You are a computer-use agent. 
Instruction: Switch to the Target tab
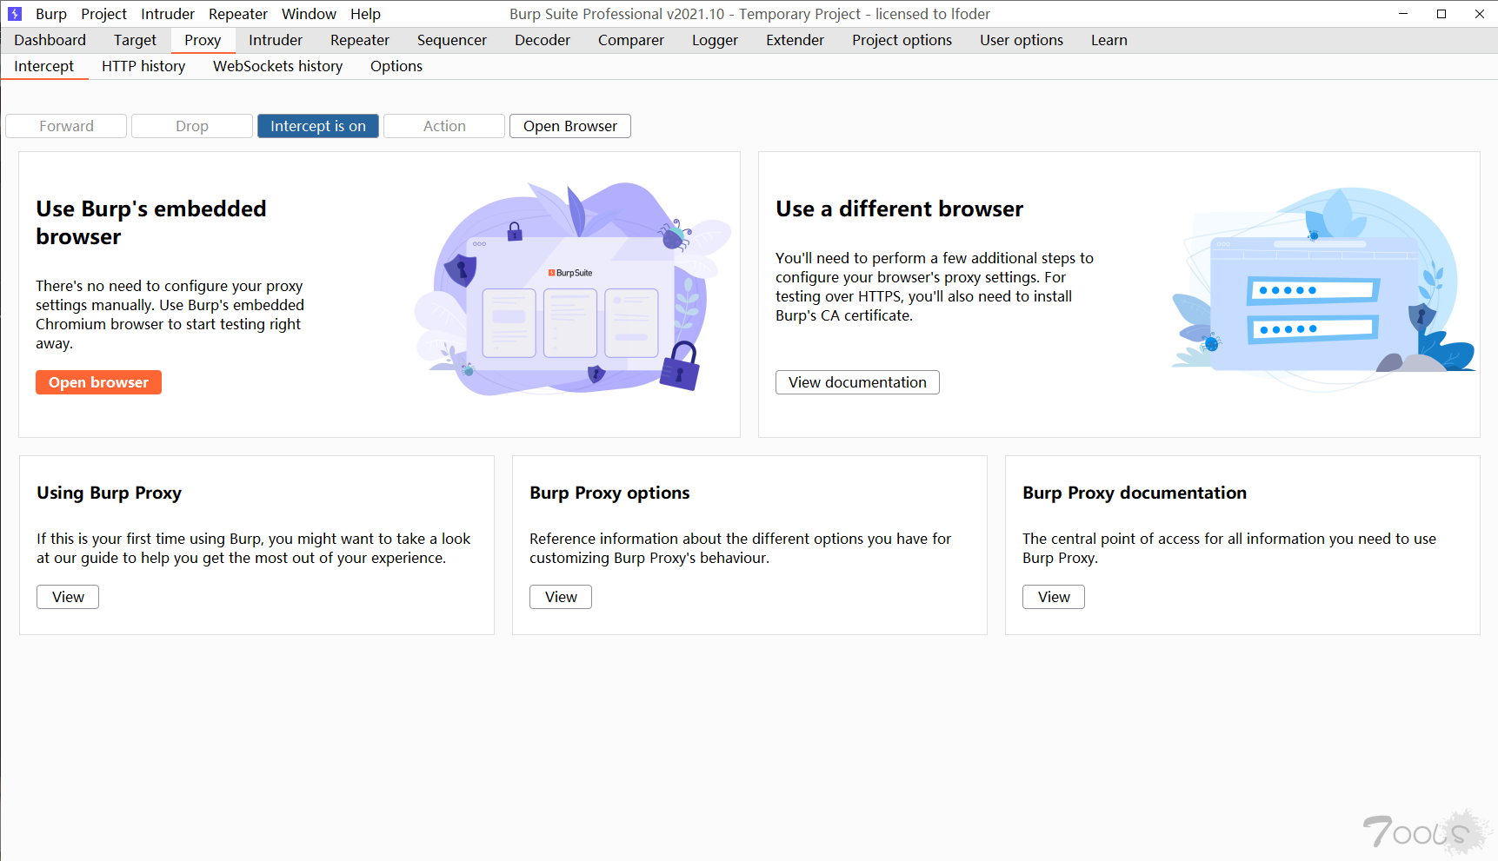tap(135, 40)
